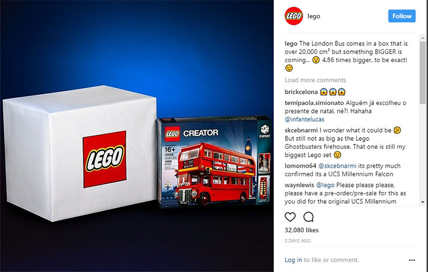Open temipaola.simionato's profile

314,103
